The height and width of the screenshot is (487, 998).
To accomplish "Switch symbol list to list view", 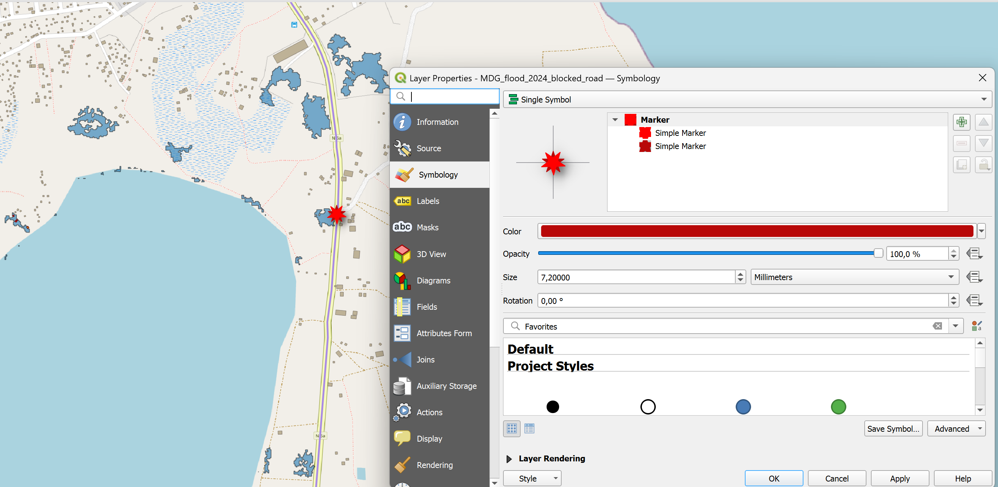I will click(x=529, y=428).
